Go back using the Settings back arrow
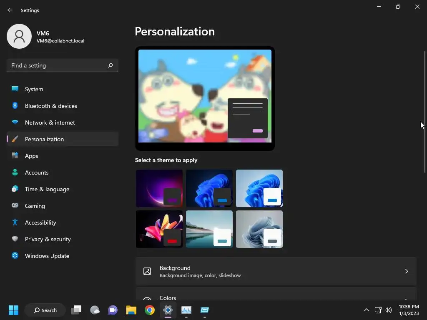427x320 pixels. coord(10,10)
